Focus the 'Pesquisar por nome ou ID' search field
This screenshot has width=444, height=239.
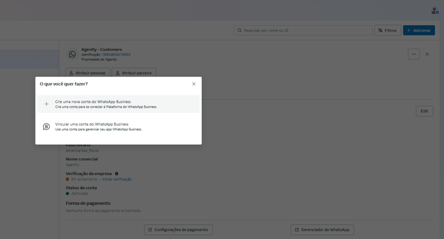point(303,30)
